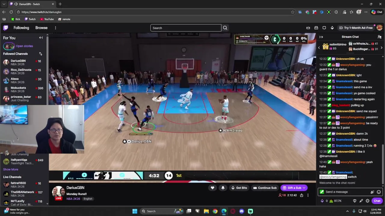Click Try 1-Month Ad-Free button
This screenshot has width=385, height=216.
pos(356,28)
